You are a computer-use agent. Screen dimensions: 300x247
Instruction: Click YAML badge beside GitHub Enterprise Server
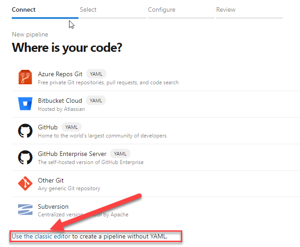tap(120, 154)
